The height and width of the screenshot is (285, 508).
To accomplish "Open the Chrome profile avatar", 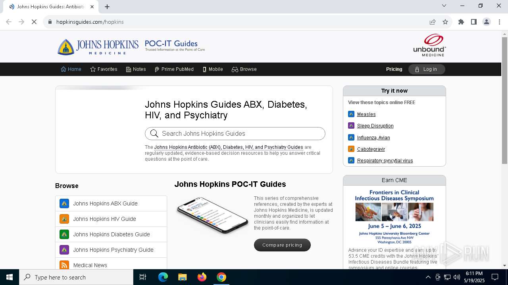I will pos(487,22).
